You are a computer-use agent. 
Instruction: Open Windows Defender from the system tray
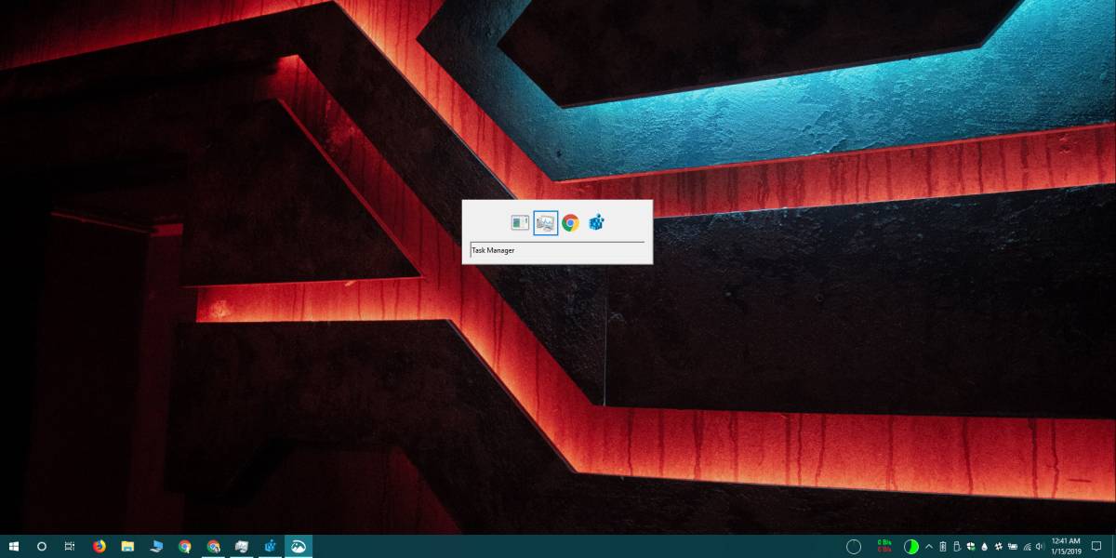pyautogui.click(x=971, y=546)
